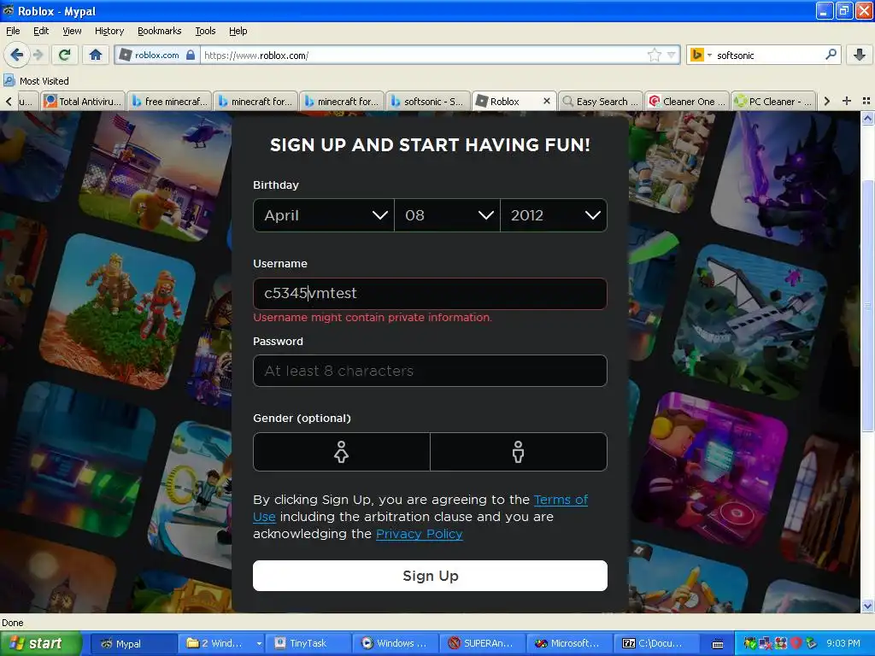This screenshot has width=875, height=656.
Task: Click the page scrollbar up arrow
Action: 867,118
